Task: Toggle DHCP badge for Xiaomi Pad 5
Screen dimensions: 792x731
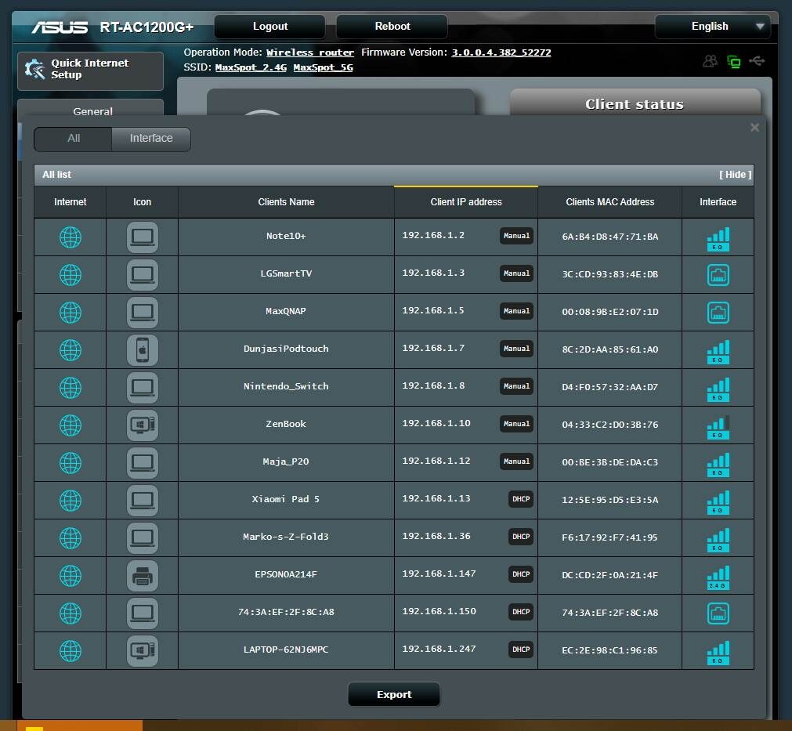Action: point(520,499)
